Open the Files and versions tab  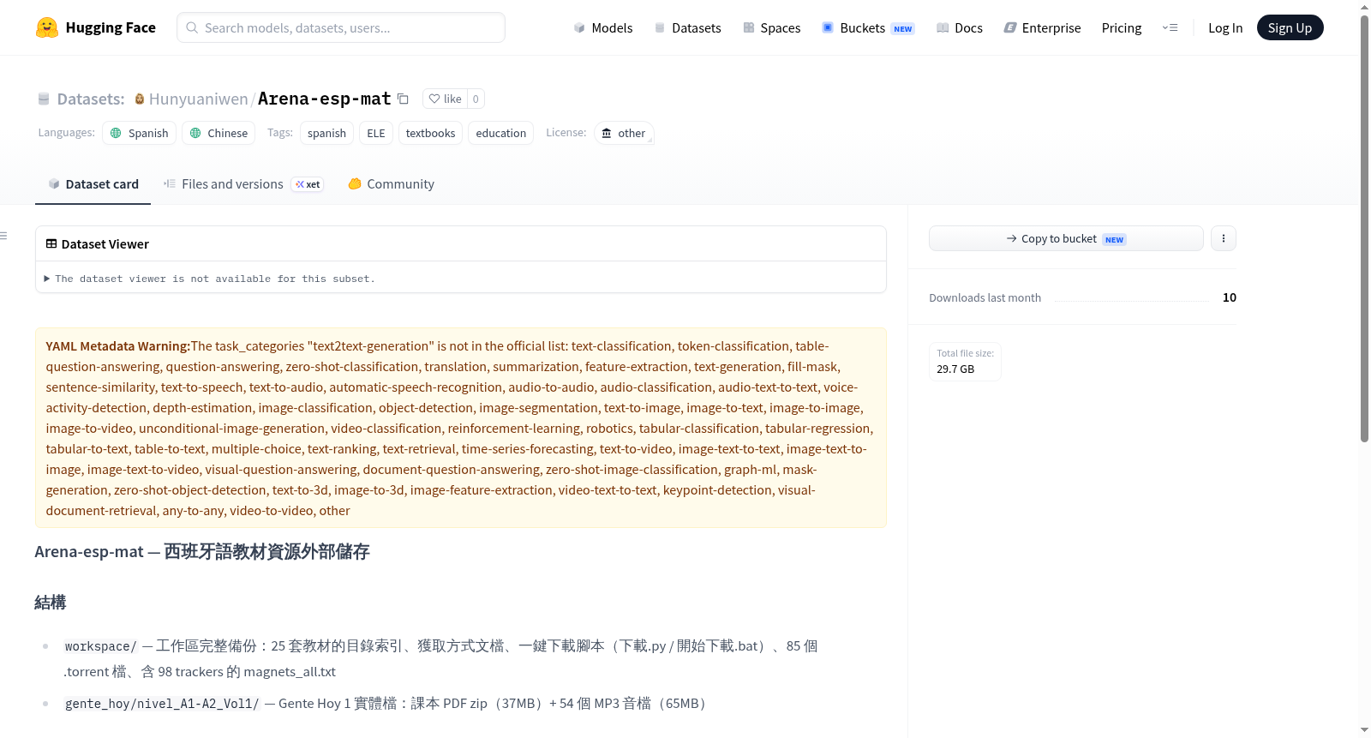click(x=243, y=184)
